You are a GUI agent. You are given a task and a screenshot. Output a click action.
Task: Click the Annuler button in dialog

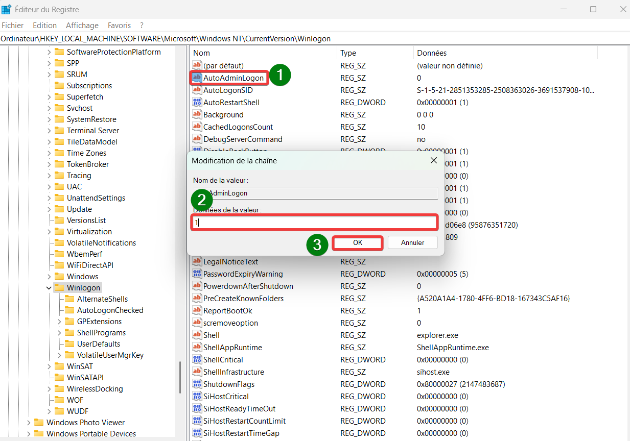413,242
